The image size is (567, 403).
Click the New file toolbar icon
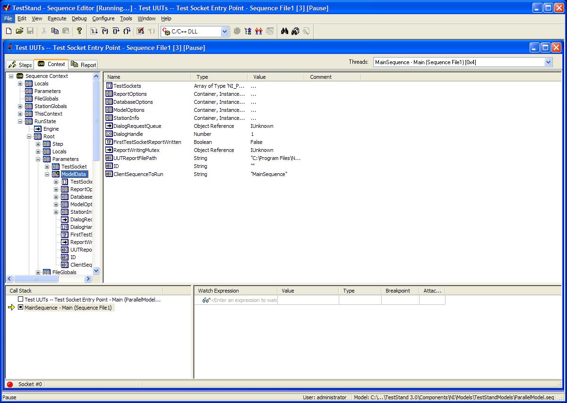point(9,31)
